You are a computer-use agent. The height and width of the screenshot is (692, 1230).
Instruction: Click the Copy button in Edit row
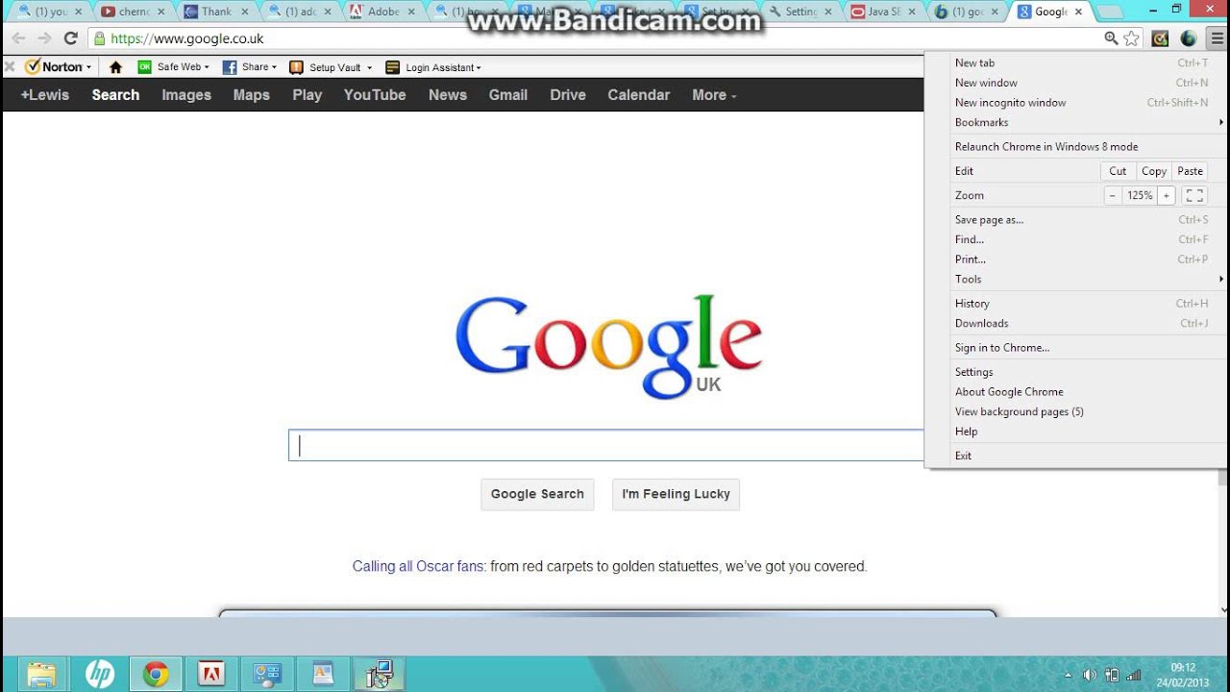click(x=1154, y=171)
